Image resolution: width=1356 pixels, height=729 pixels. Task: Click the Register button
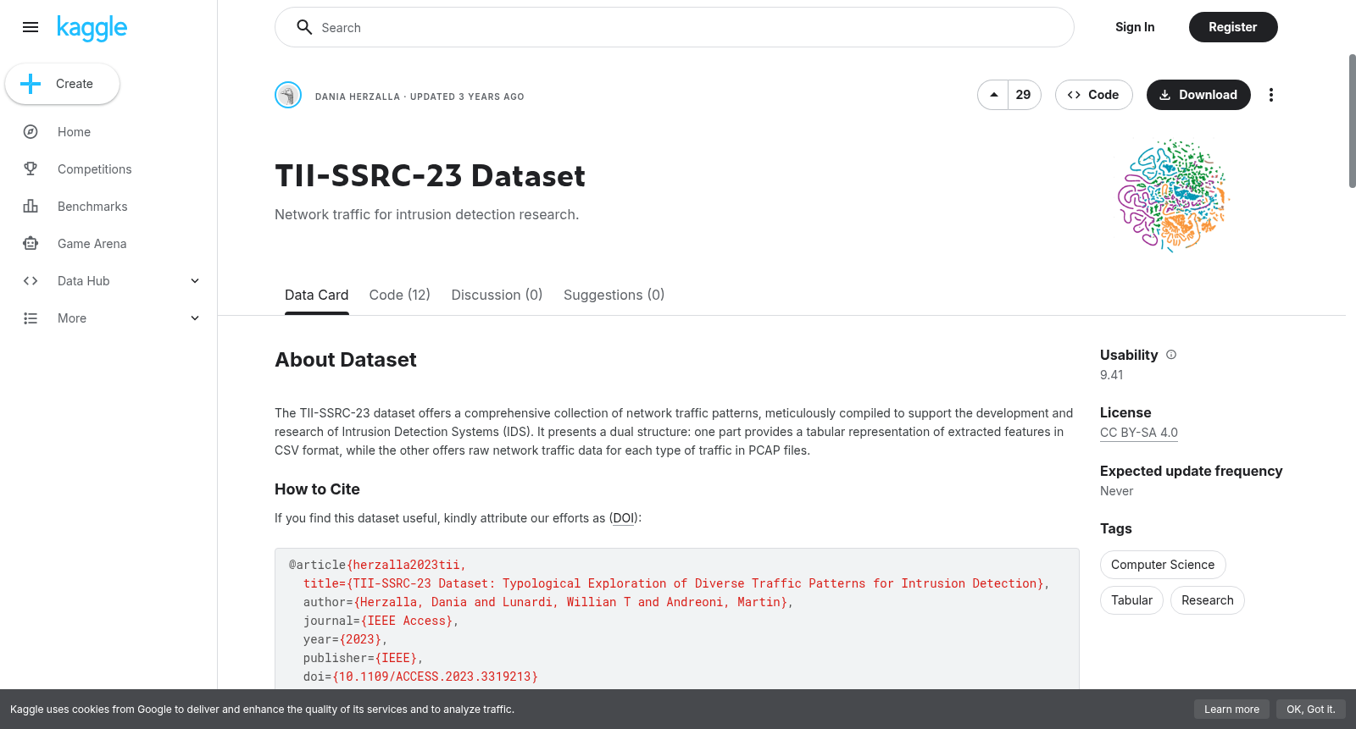click(x=1232, y=27)
